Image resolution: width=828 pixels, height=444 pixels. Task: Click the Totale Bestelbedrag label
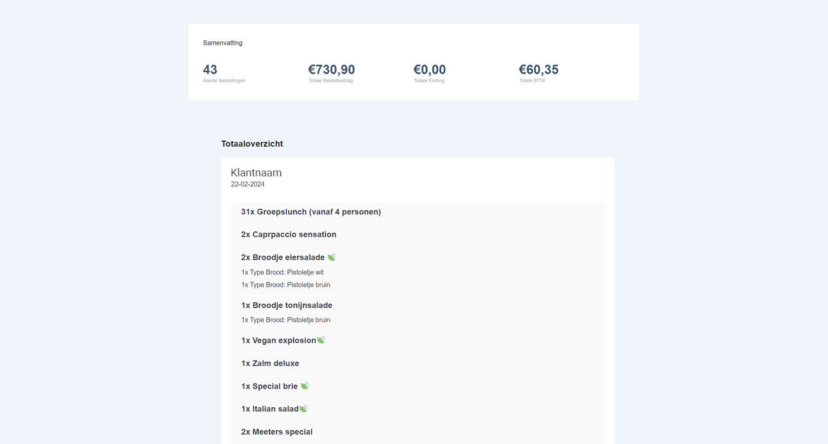point(331,81)
